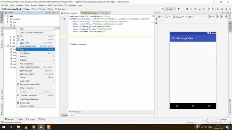
Task: Select Show in Explorer in context menu
Action: coord(36,88)
